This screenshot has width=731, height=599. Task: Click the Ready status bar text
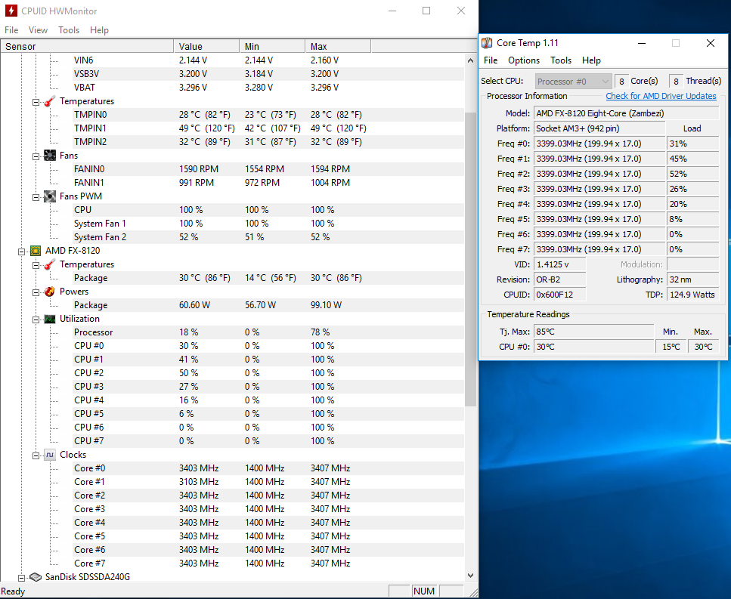[13, 591]
